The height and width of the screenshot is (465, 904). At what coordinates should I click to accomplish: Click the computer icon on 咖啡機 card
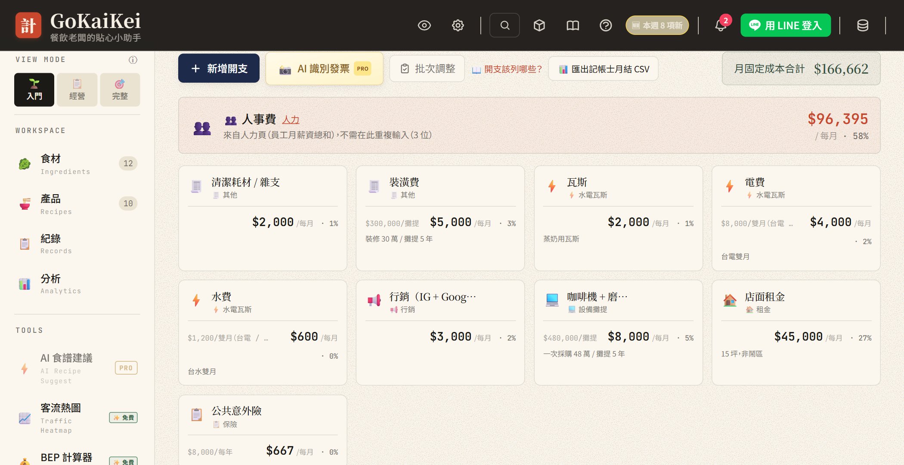tap(552, 300)
